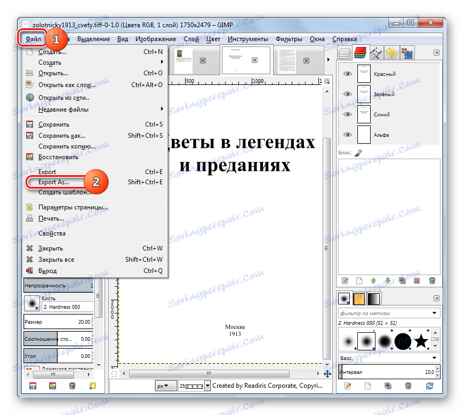Delete the selected brush
This screenshot has height=415, width=464.
[408, 386]
